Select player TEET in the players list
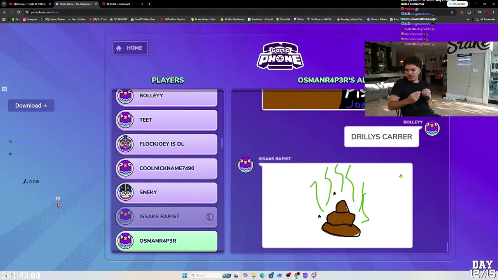 [x=167, y=120]
